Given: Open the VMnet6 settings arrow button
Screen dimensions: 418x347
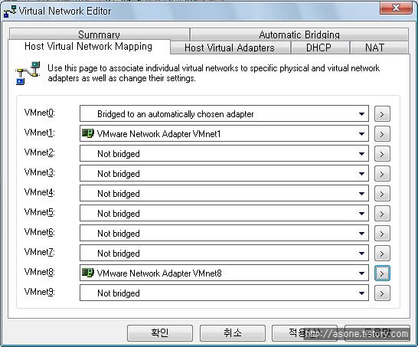Looking at the screenshot, I should (382, 234).
